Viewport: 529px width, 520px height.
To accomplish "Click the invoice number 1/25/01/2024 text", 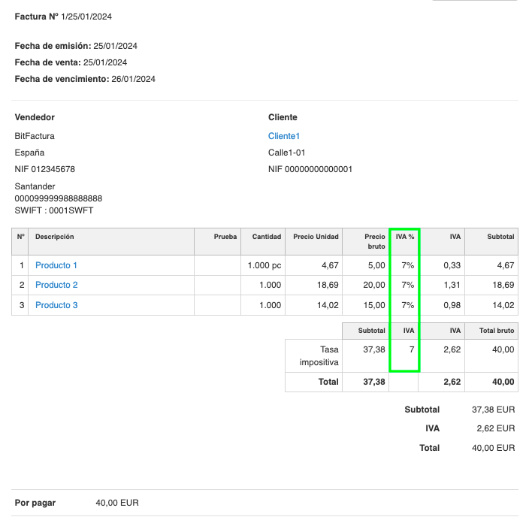I will [x=89, y=16].
